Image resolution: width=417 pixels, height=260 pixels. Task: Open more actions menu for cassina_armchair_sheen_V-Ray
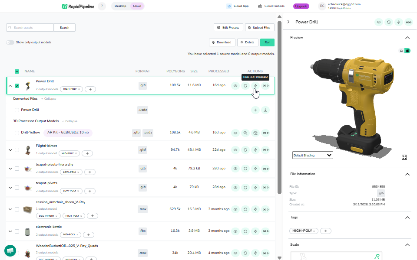point(265,209)
